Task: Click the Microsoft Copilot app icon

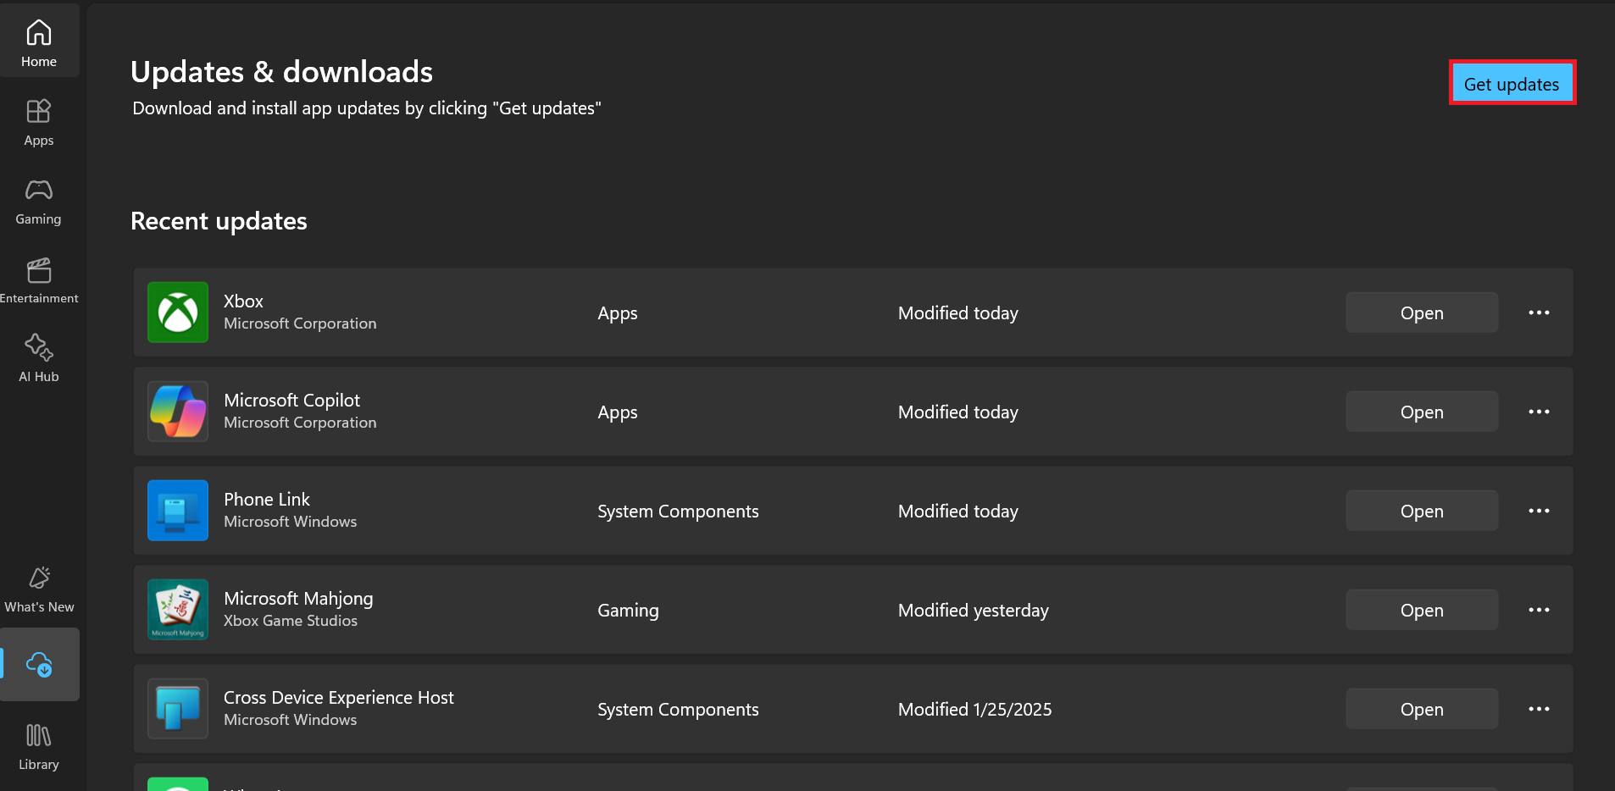Action: tap(178, 412)
